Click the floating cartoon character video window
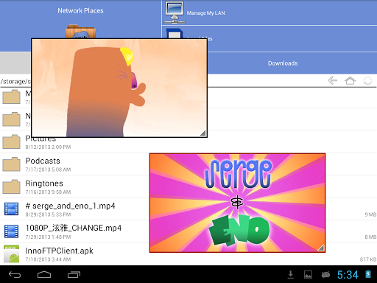 119,88
